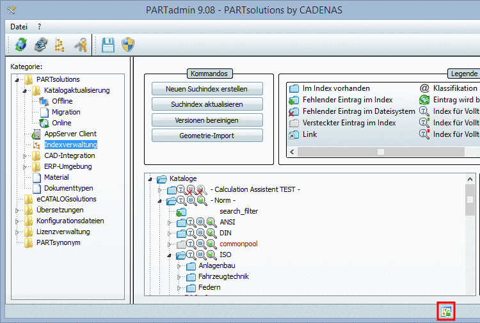Click the green magnifier icon beside DIN
The image size is (480, 323).
tap(211, 233)
